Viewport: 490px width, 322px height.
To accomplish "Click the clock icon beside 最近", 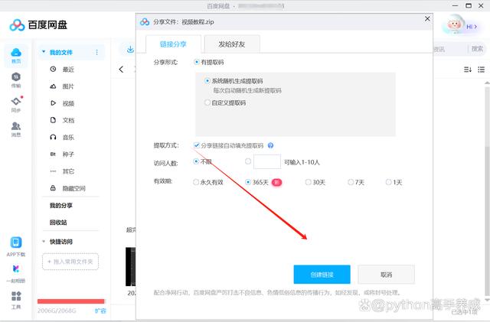I will (x=53, y=69).
